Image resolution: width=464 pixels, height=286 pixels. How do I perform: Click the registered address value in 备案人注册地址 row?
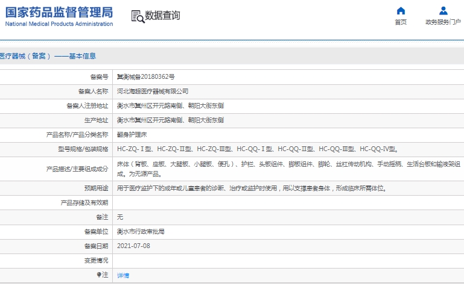[170, 105]
